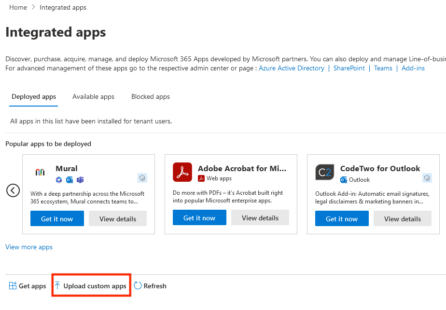446x310 pixels.
Task: Open the Teams admin link
Action: pyautogui.click(x=383, y=68)
